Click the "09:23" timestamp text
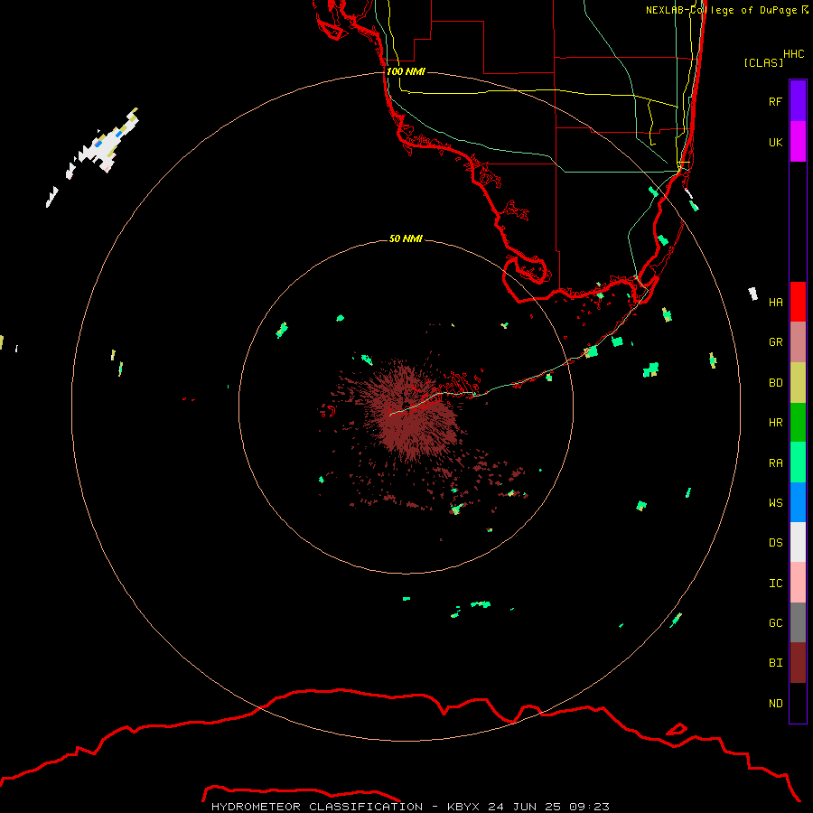Image resolution: width=813 pixels, height=813 pixels. [x=589, y=807]
